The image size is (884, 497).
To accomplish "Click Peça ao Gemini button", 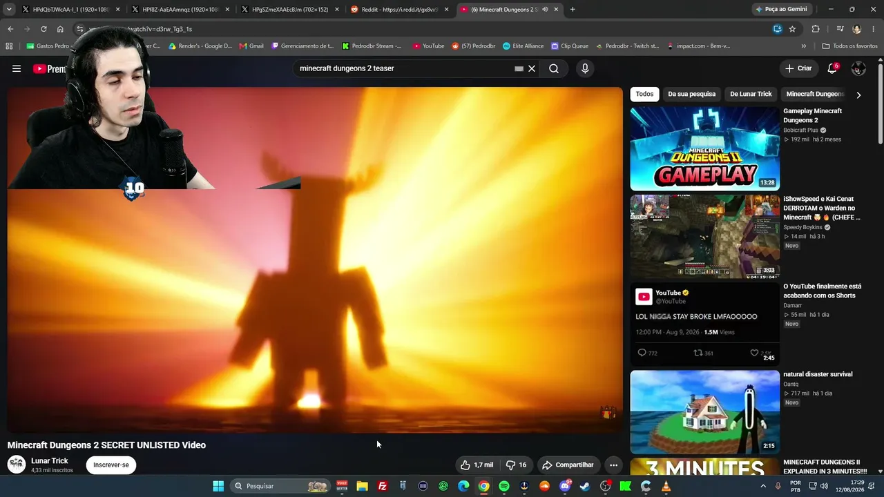I will point(781,10).
